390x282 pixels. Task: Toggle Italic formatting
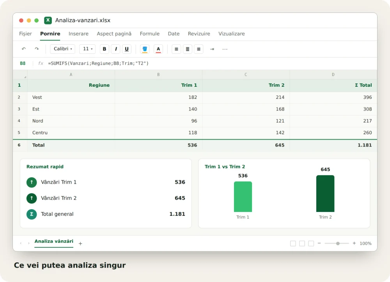click(116, 49)
